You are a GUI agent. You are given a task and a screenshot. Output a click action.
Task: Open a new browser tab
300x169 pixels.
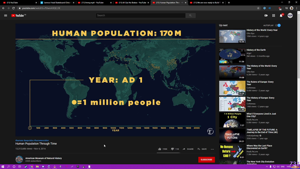229,3
